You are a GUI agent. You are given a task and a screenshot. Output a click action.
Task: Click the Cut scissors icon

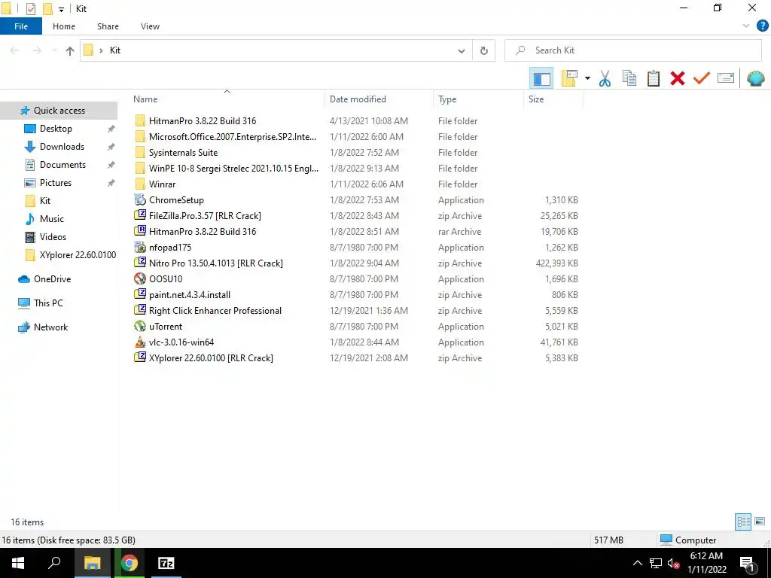click(605, 78)
